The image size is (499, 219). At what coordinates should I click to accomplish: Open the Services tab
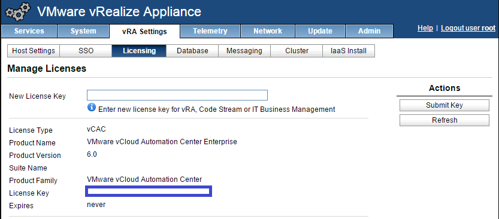pos(29,31)
